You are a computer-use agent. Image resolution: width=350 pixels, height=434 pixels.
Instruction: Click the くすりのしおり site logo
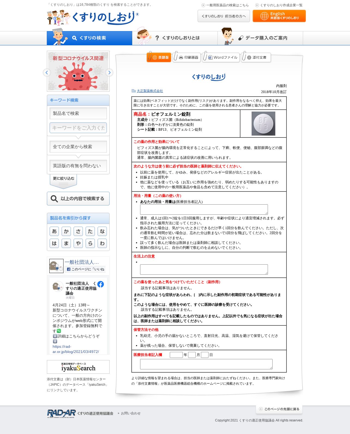tap(93, 18)
